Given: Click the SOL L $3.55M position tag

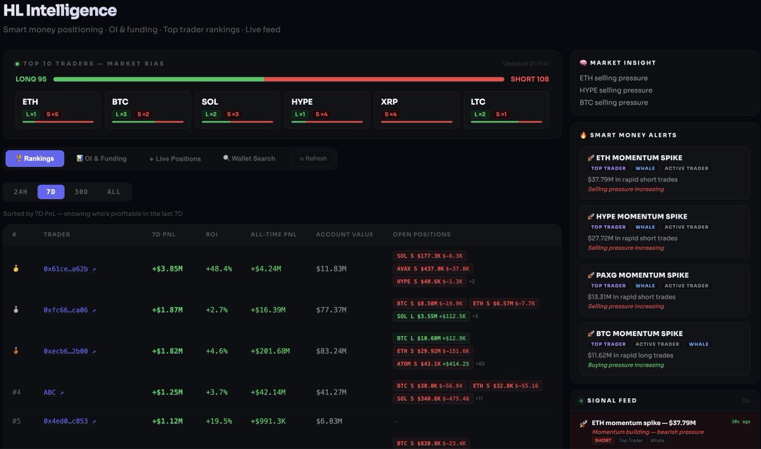Looking at the screenshot, I should click(431, 316).
